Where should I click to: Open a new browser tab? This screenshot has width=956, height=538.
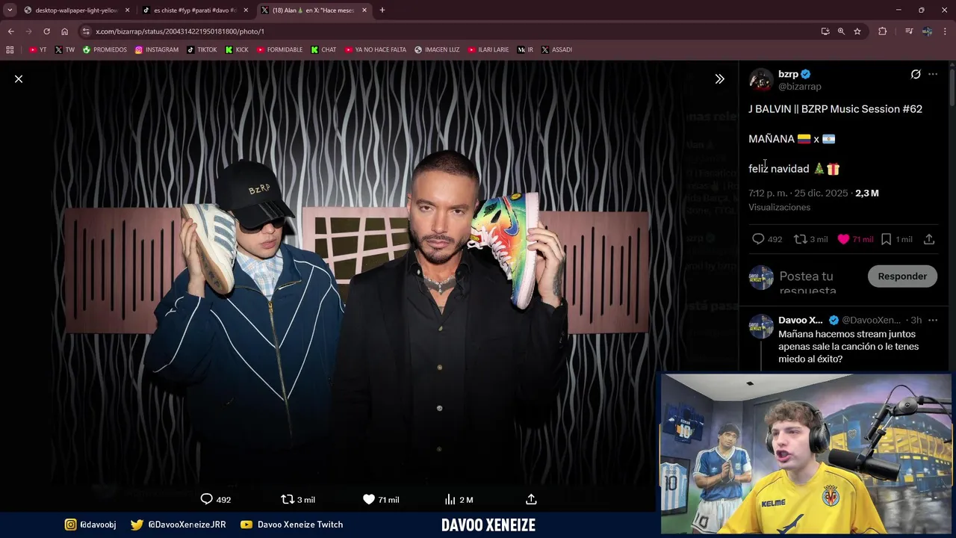pos(382,10)
